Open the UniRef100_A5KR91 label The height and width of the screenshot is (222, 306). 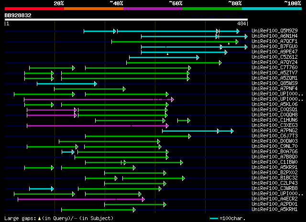[x=274, y=168]
